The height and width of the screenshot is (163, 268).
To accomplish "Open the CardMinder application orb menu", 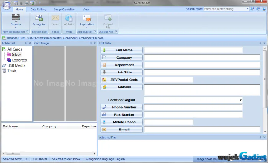I will click(7, 5).
